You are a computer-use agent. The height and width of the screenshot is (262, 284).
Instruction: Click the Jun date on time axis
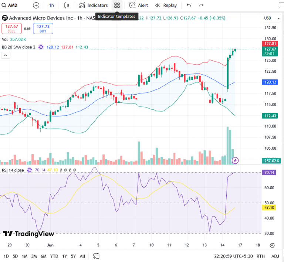tap(50, 245)
